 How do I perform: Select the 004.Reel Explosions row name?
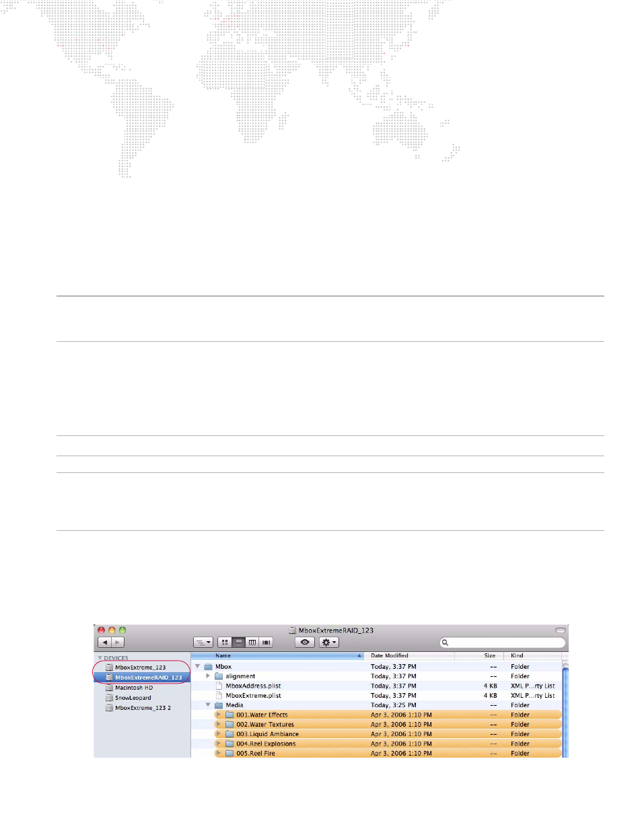[x=266, y=744]
